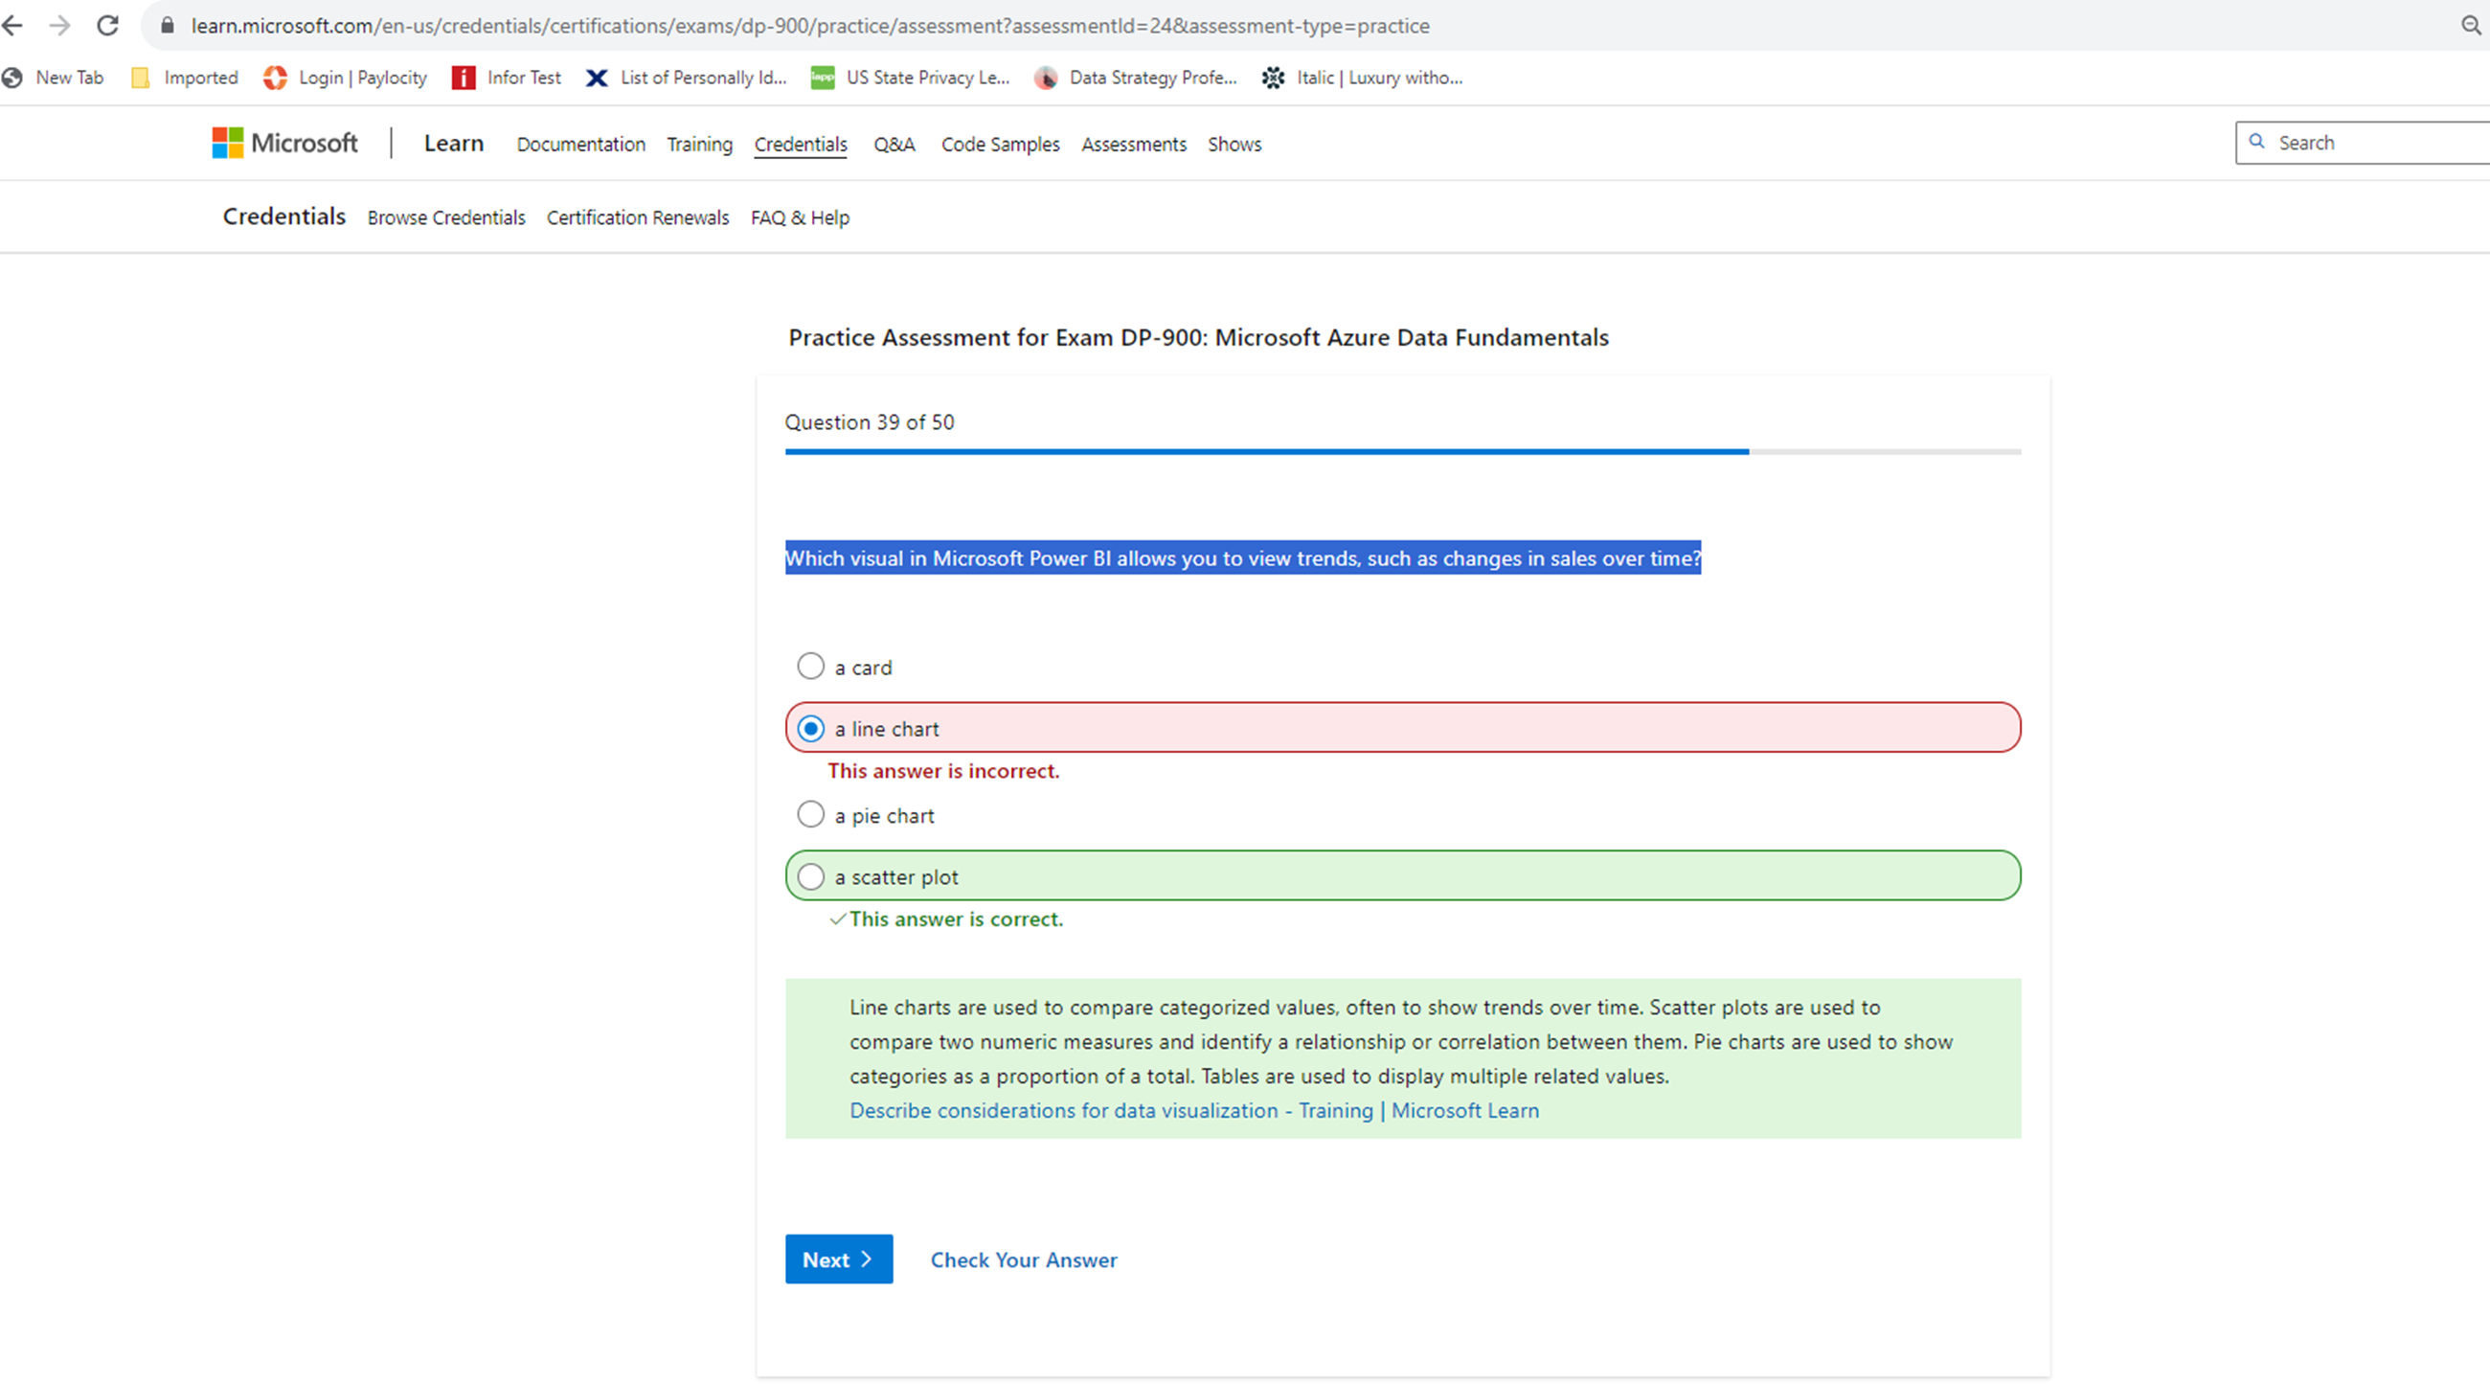Click the search magnifier in the Search box
The image size is (2490, 1384).
click(2258, 142)
